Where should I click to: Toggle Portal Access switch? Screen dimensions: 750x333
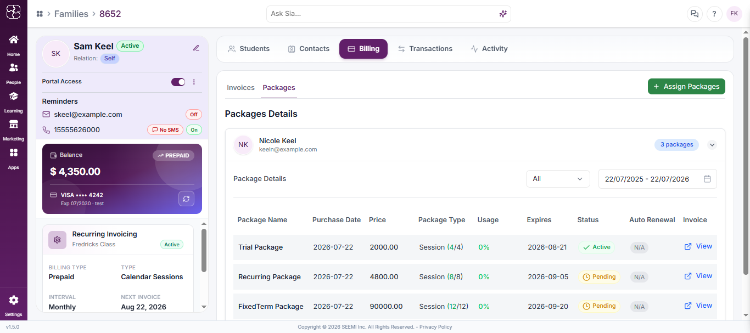coord(178,82)
